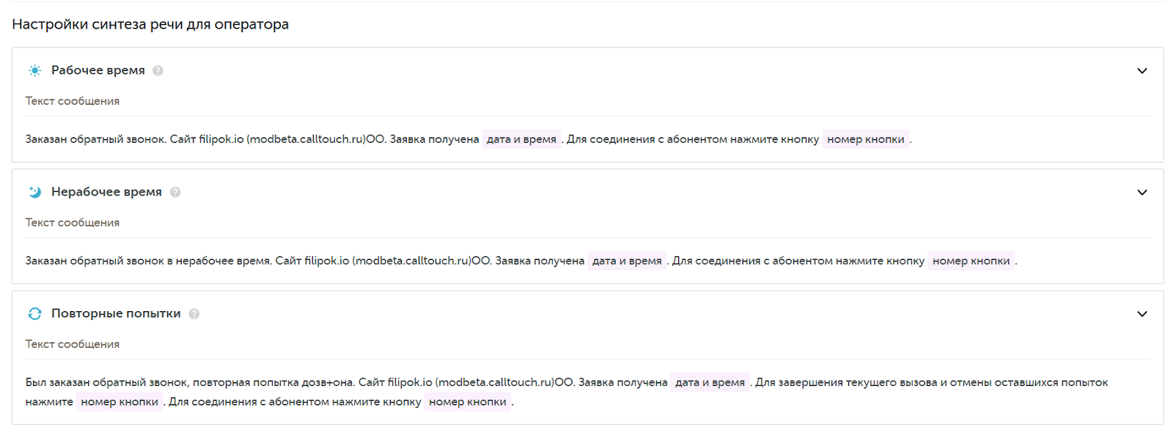Collapse the Нерабочее время section chevron
Viewport: 1173px width, 443px height.
click(1141, 192)
